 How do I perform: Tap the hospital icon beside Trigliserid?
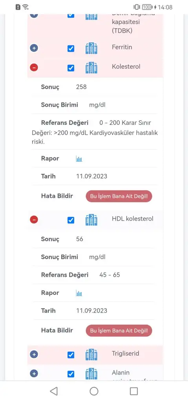click(91, 354)
